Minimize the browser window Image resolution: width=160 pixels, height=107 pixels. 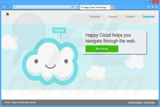146,2
